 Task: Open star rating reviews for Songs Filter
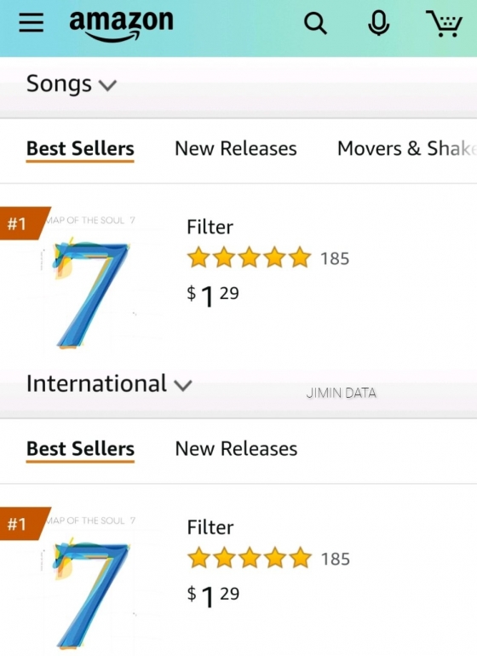pyautogui.click(x=249, y=257)
